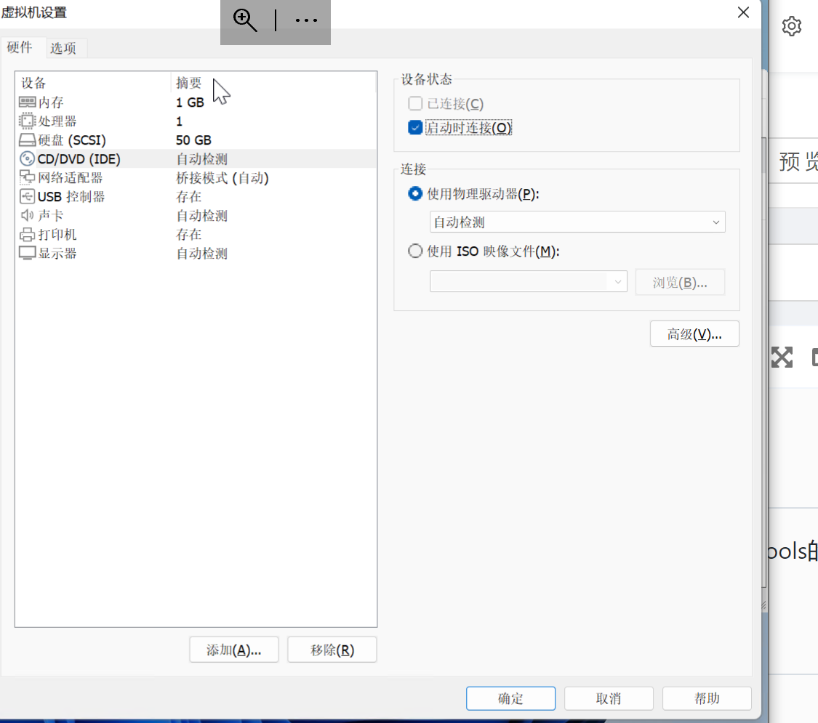Switch to the 选项 tab
This screenshot has height=723, width=818.
point(63,48)
